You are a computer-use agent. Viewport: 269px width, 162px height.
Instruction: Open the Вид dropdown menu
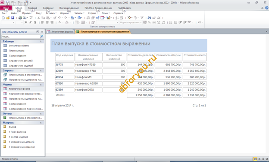tap(39, 13)
